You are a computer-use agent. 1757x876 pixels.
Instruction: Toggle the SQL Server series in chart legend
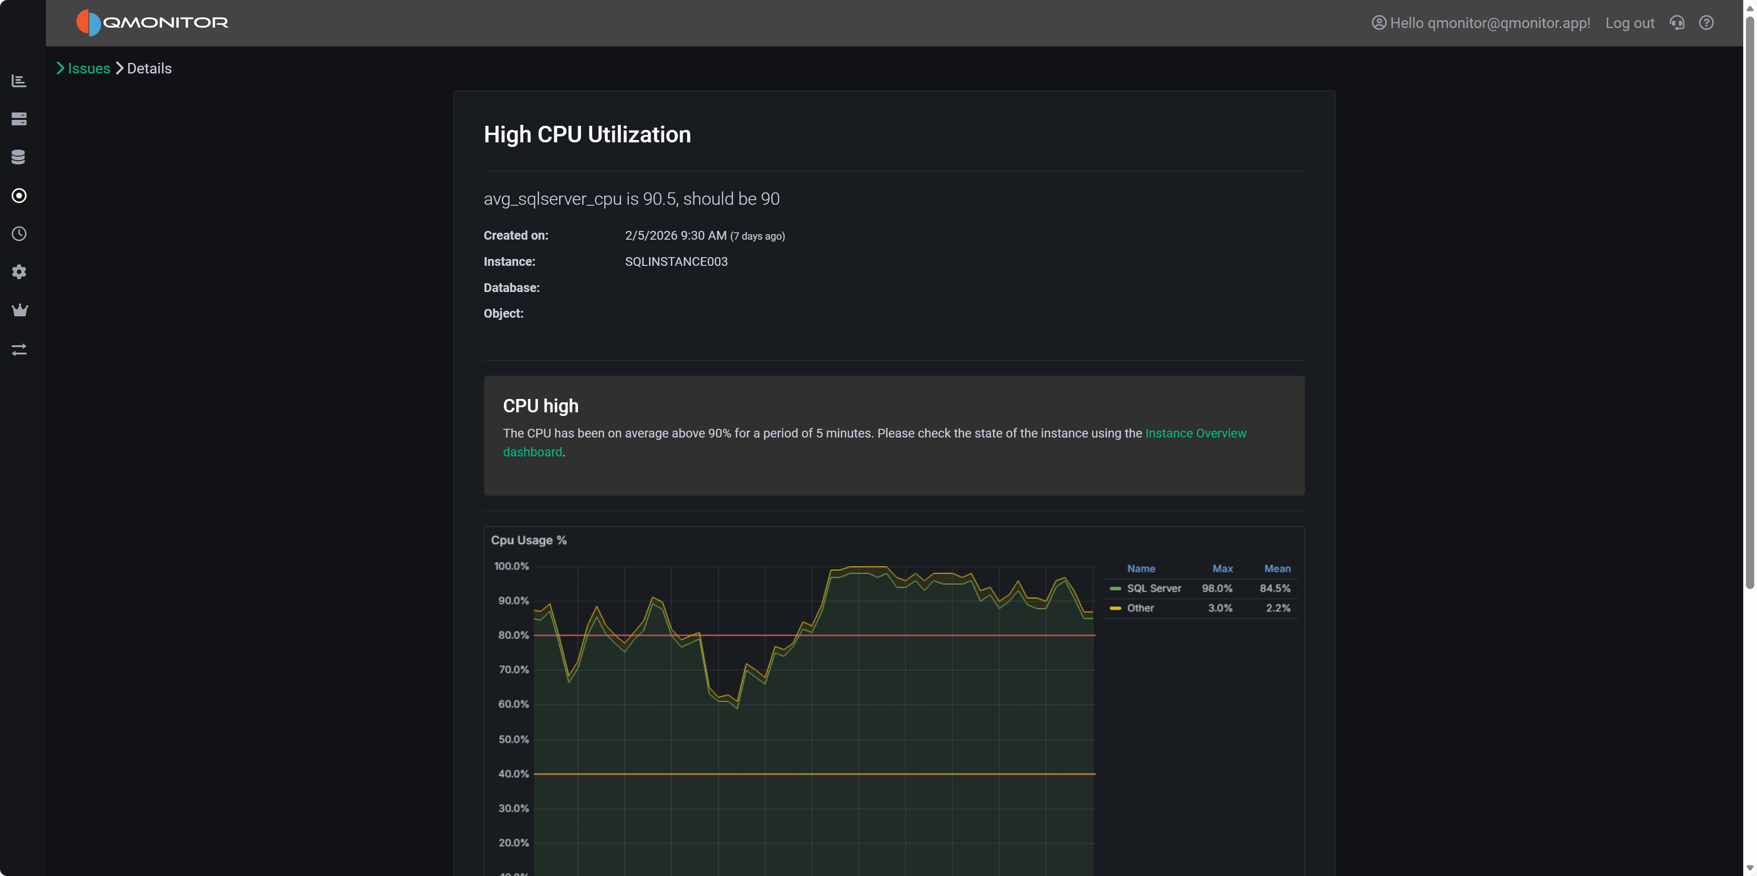point(1153,588)
